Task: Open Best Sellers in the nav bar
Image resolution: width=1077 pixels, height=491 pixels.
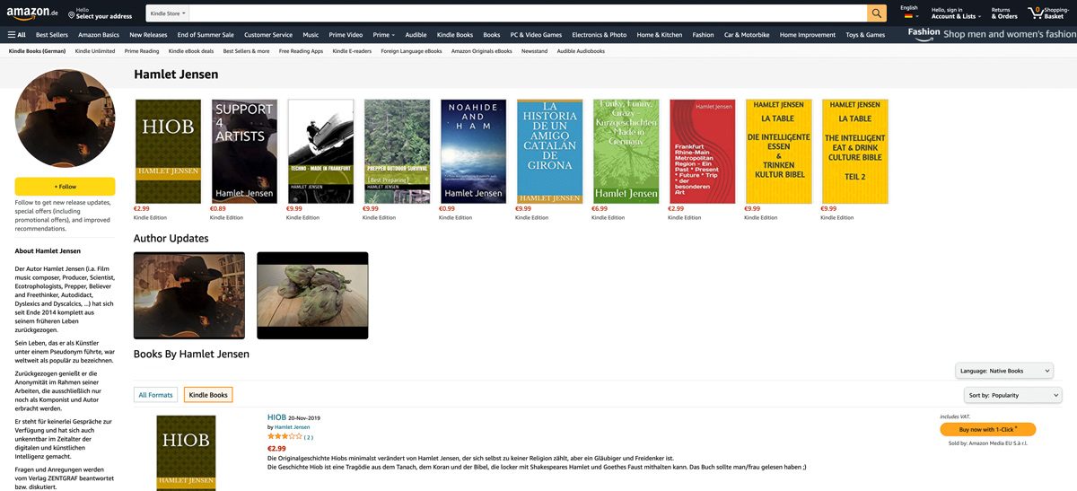Action: click(52, 35)
